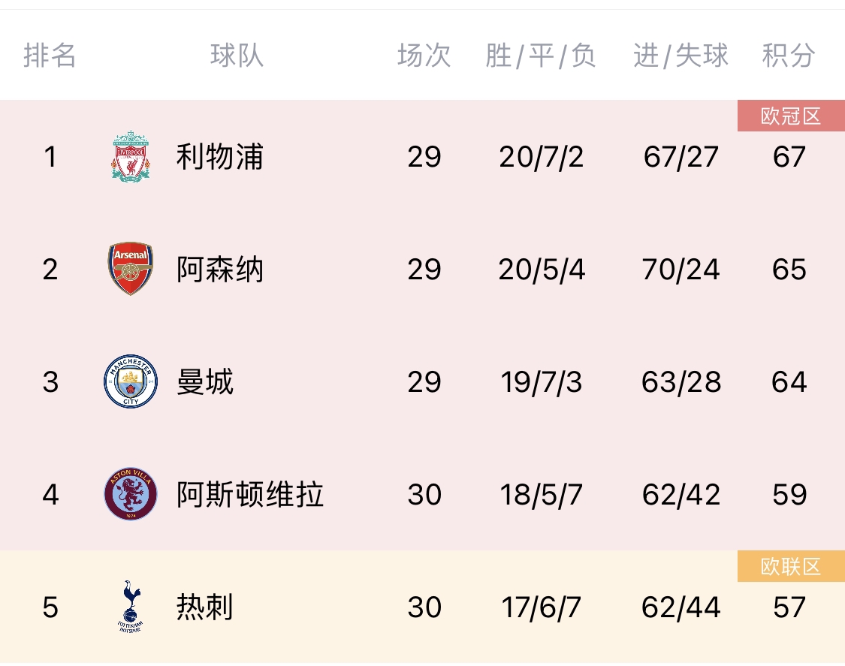Select Arsenal's 70/24 goals record
The image size is (845, 666).
click(681, 270)
